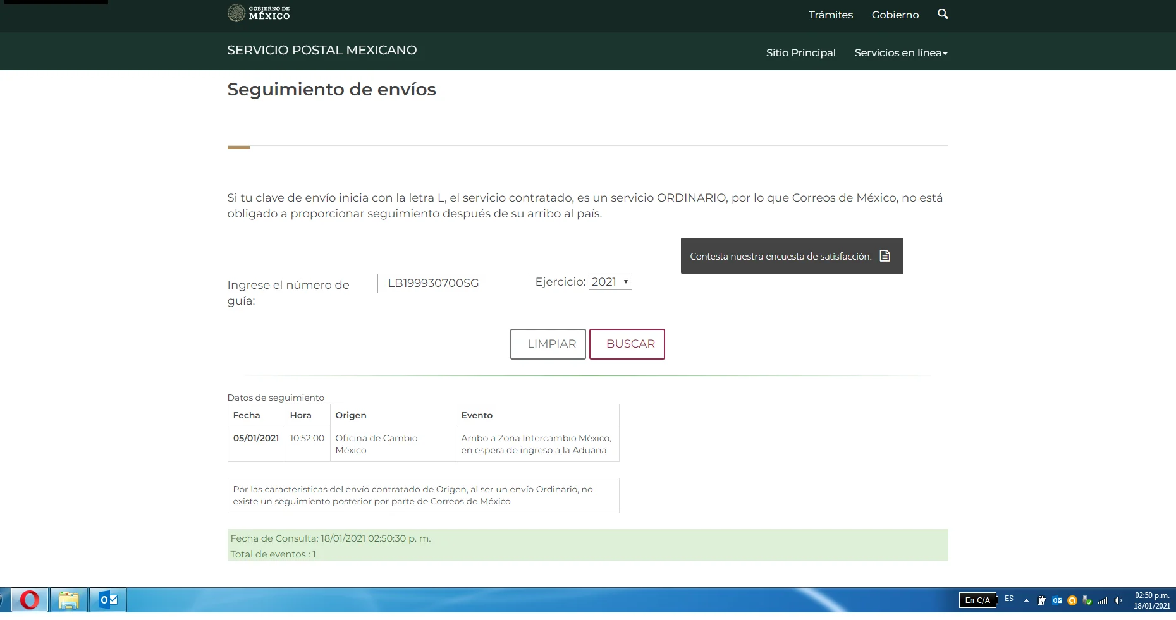Screen dimensions: 1176x620
Task: Open Outlook from the taskbar
Action: coord(107,600)
